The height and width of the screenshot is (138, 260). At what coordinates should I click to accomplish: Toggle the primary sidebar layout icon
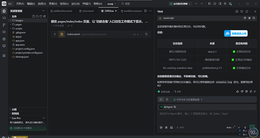[x=210, y=3]
